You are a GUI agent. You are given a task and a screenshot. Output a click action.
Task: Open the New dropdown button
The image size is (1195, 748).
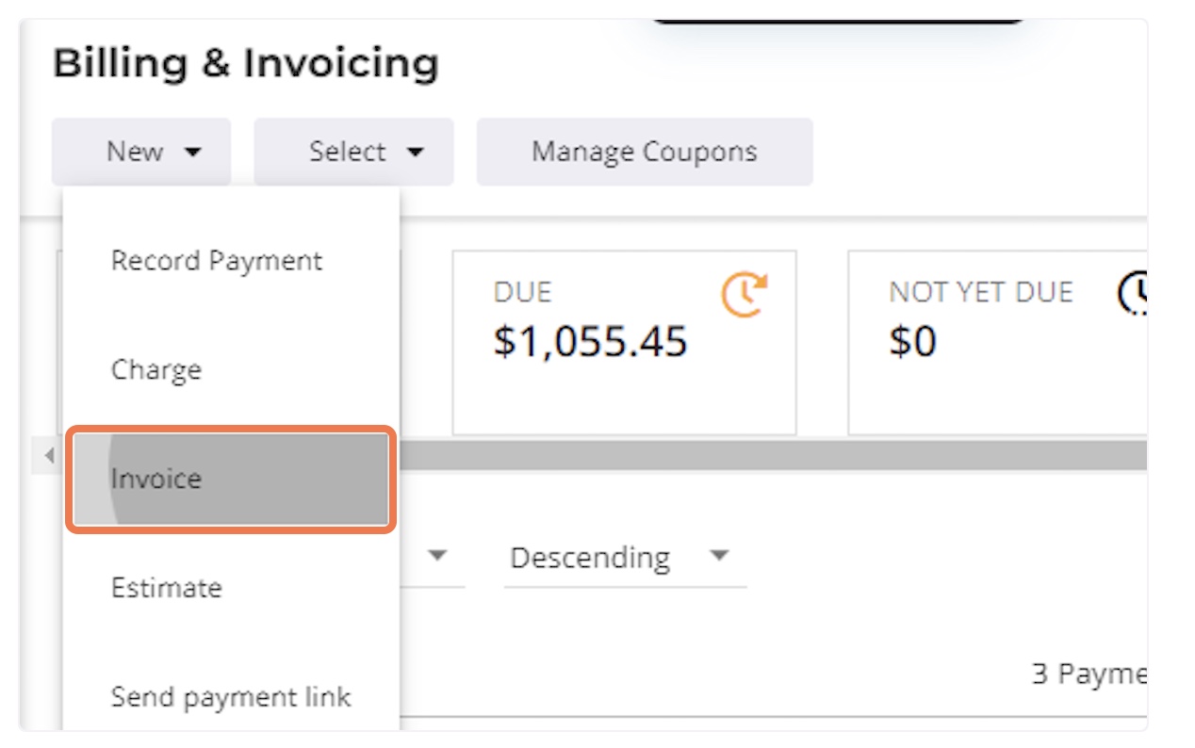coord(141,152)
